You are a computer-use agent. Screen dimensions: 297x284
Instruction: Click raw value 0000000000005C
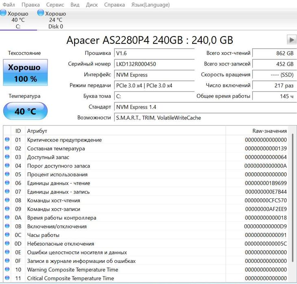(266, 244)
